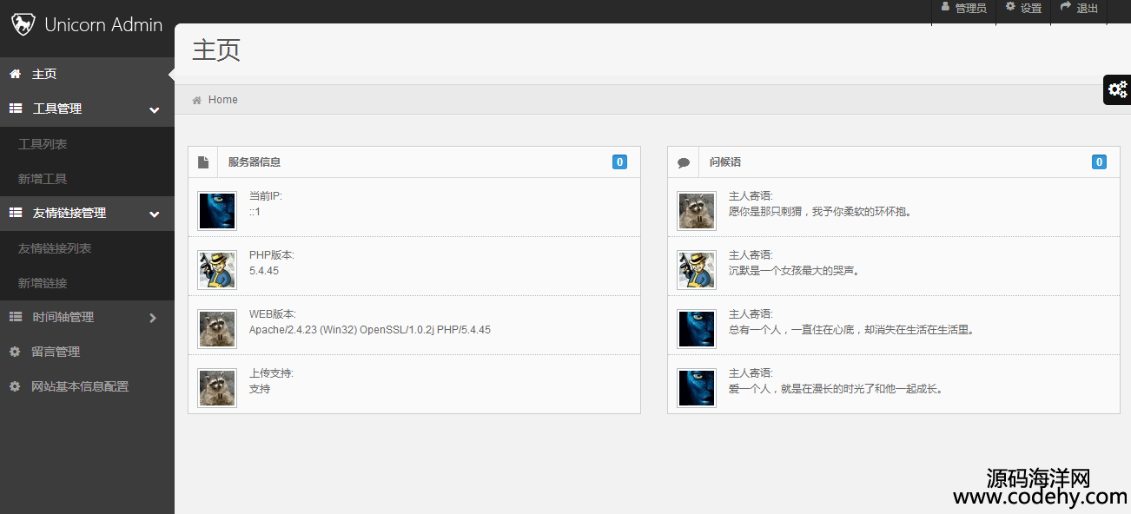Click the gear icon beside 留言管理

pos(15,353)
